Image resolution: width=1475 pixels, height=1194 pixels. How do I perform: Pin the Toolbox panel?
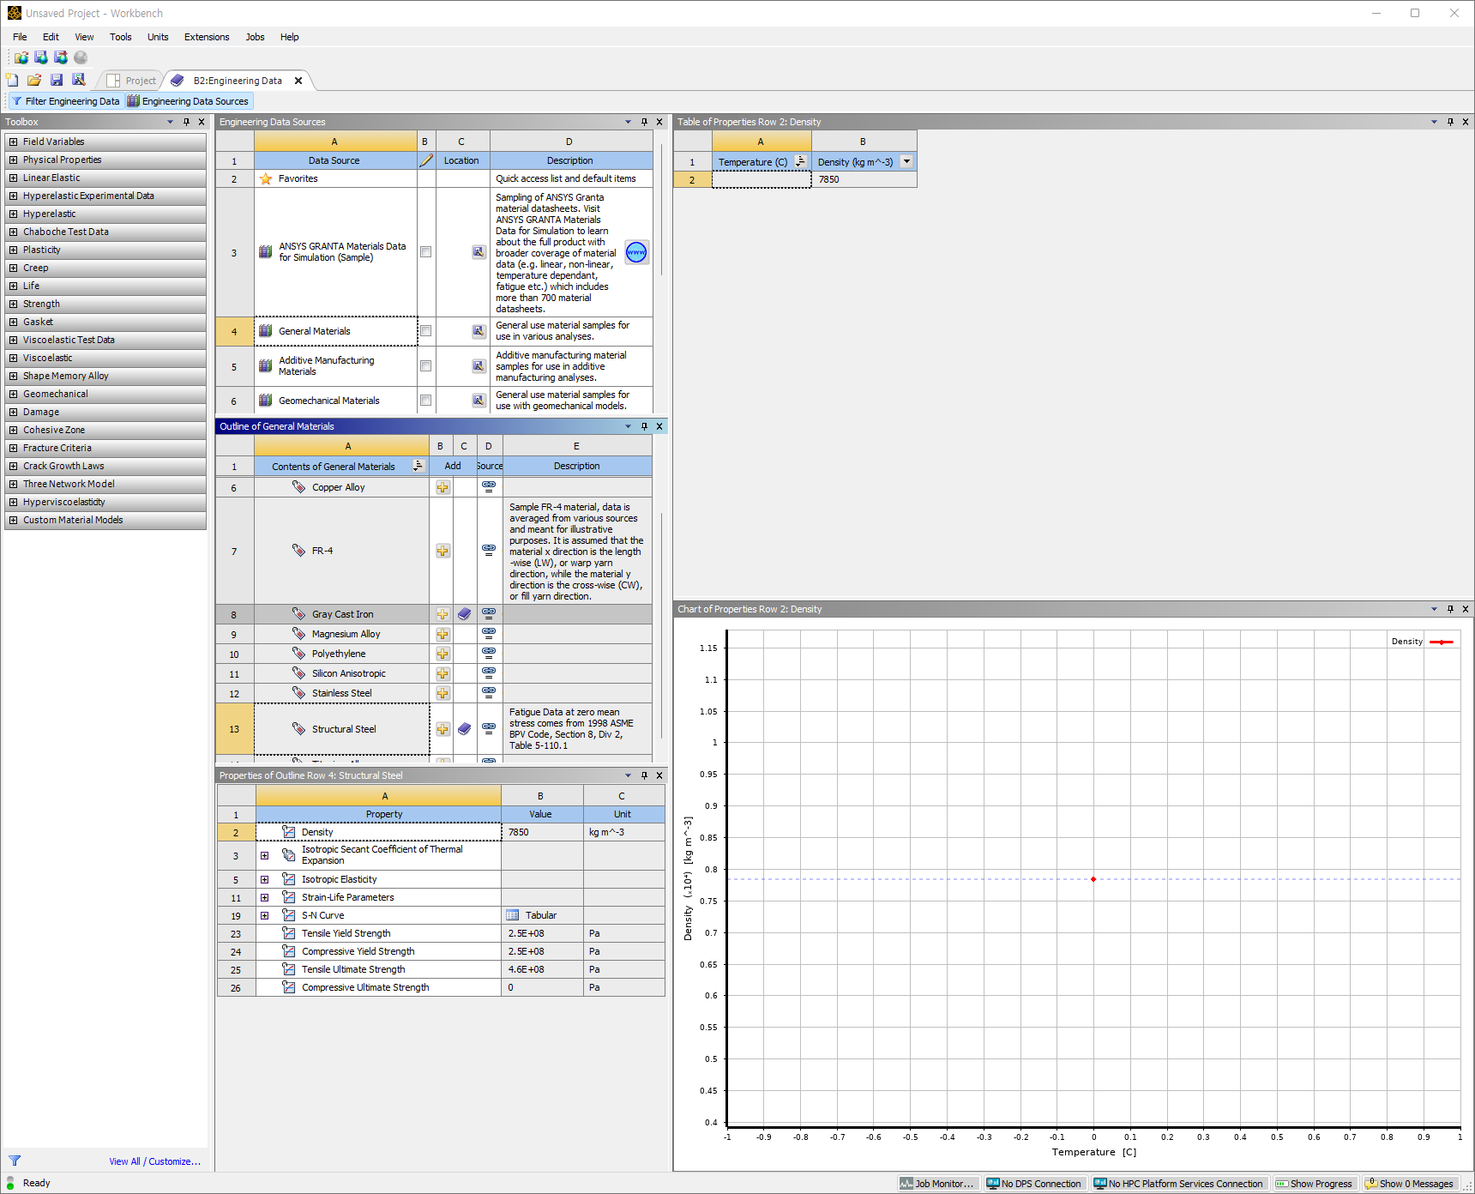[186, 122]
